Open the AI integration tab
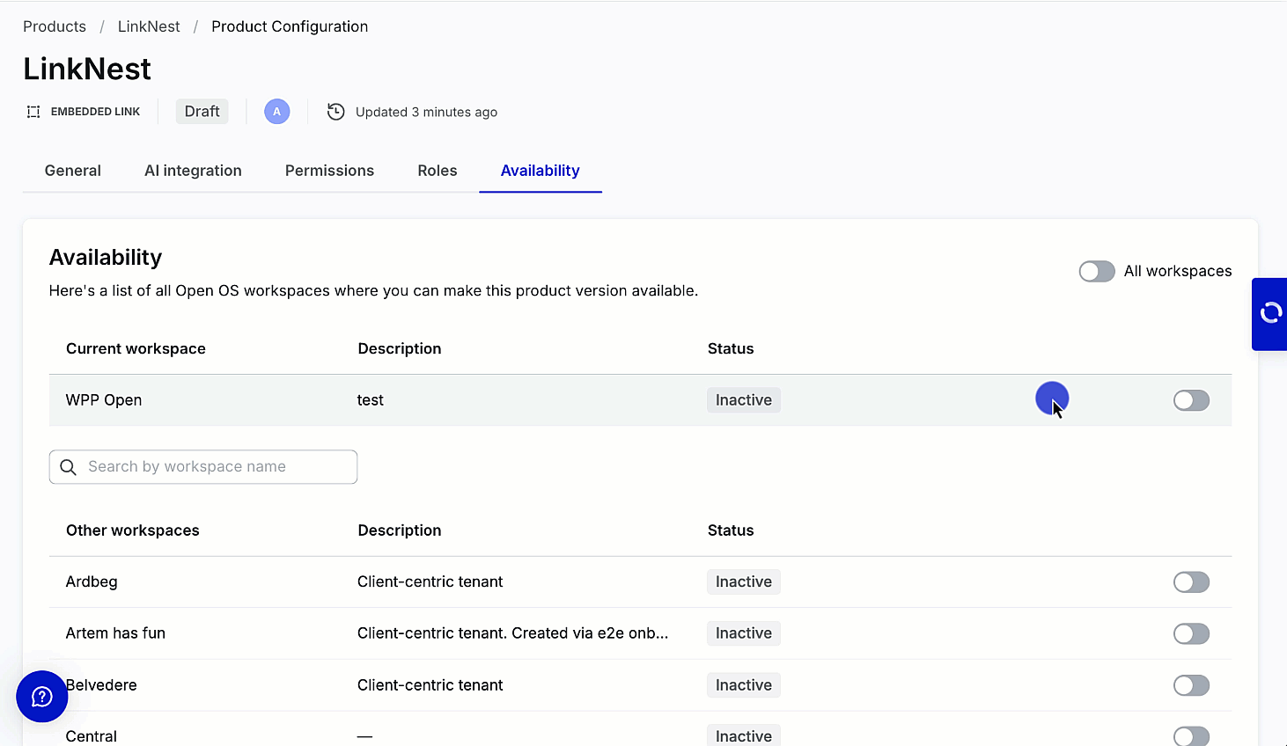Viewport: 1287px width, 746px height. [193, 171]
